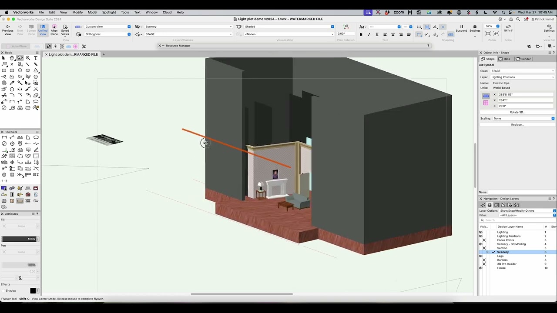Click the Design Layers tab icon in Navigation
557x313 pixels.
[490, 205]
